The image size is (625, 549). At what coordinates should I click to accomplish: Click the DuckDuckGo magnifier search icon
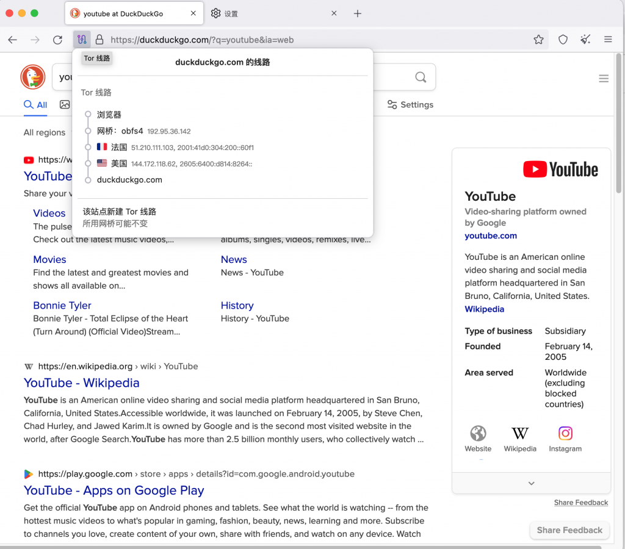point(421,77)
